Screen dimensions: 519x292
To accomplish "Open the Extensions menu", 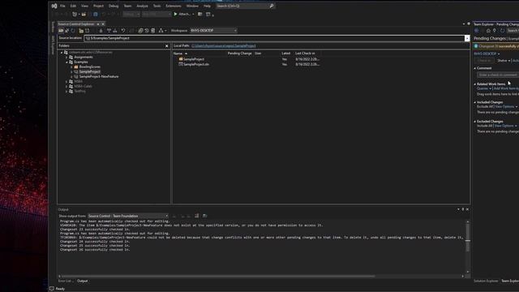I will click(174, 6).
